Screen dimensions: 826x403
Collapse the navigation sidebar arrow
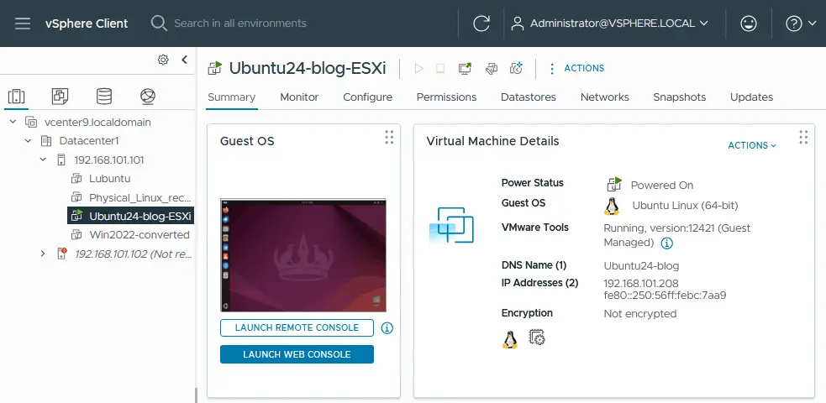184,60
